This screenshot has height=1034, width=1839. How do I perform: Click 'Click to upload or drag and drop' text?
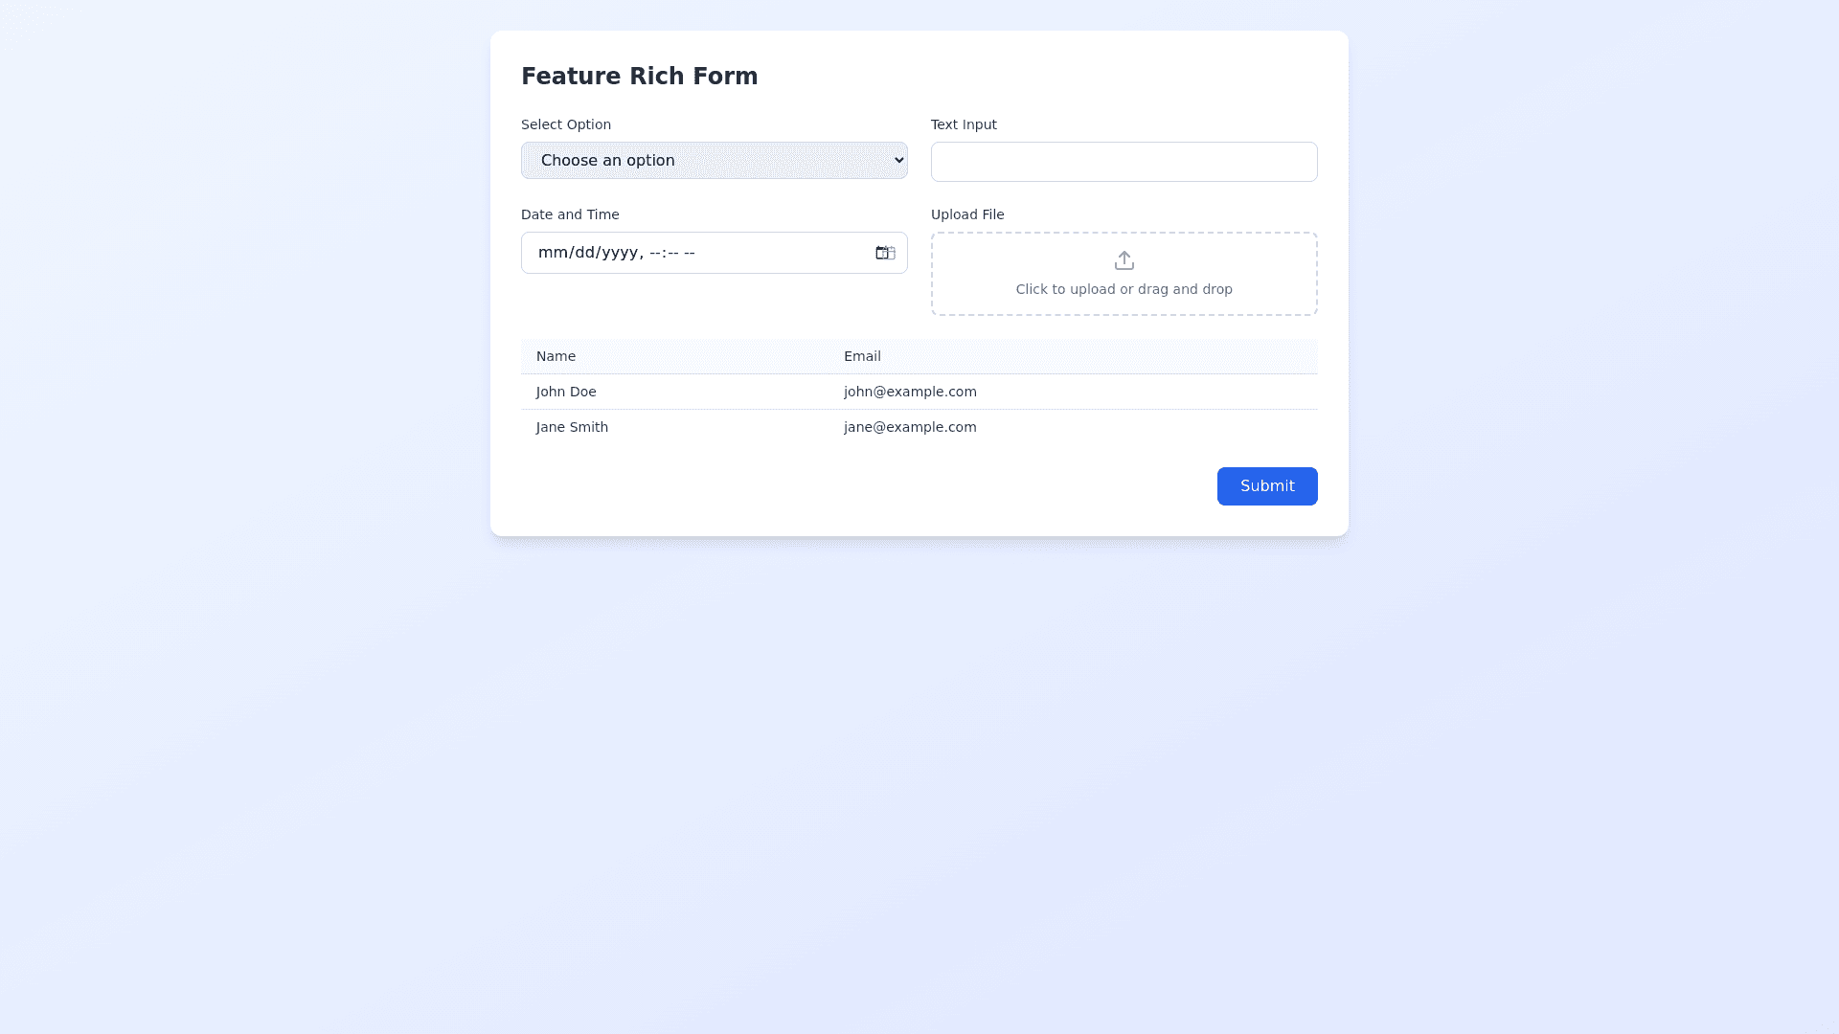(x=1124, y=289)
